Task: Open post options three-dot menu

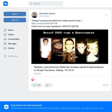Action: 106,15
